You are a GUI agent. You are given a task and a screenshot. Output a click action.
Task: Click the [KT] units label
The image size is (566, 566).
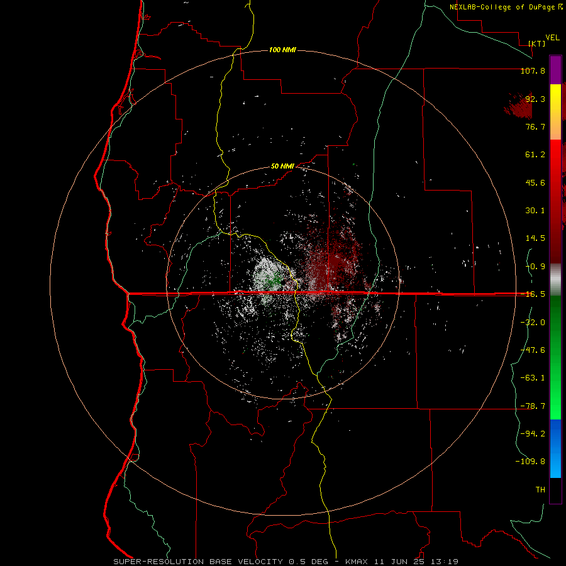click(x=536, y=43)
